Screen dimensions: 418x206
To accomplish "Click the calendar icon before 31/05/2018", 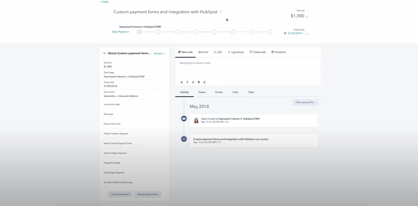I will 285,33.
